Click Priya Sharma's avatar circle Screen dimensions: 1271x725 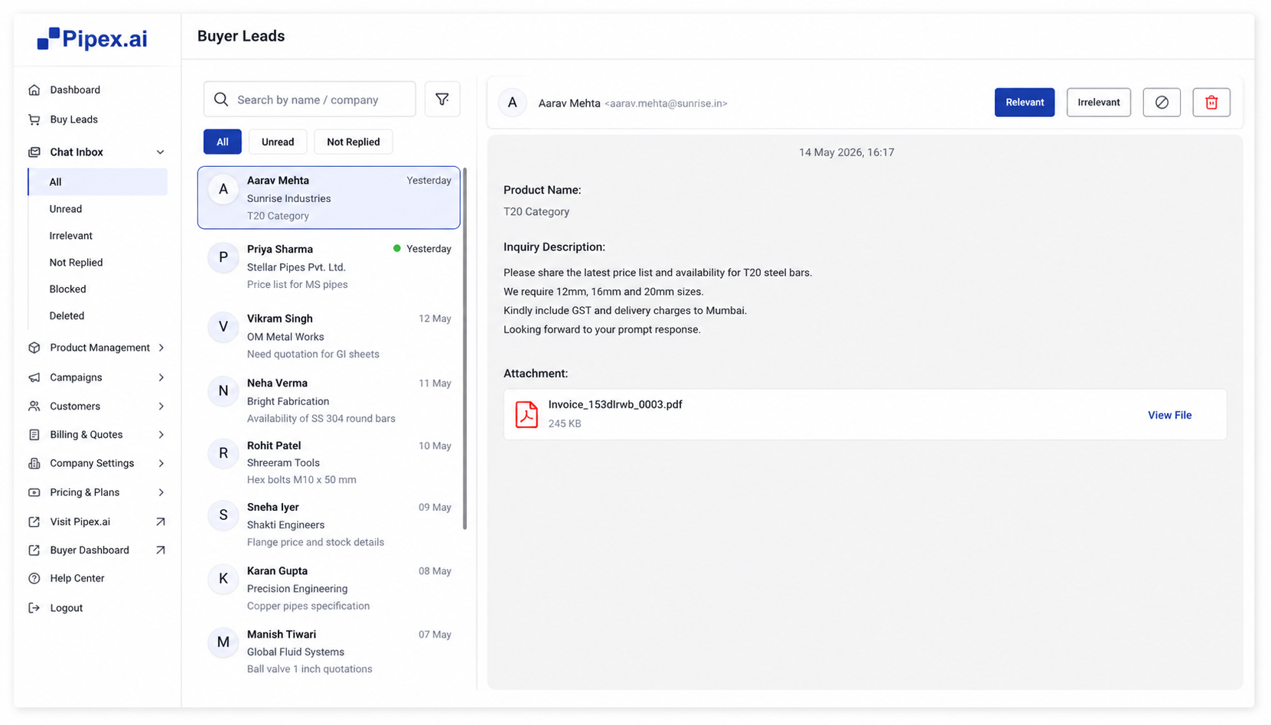tap(223, 258)
